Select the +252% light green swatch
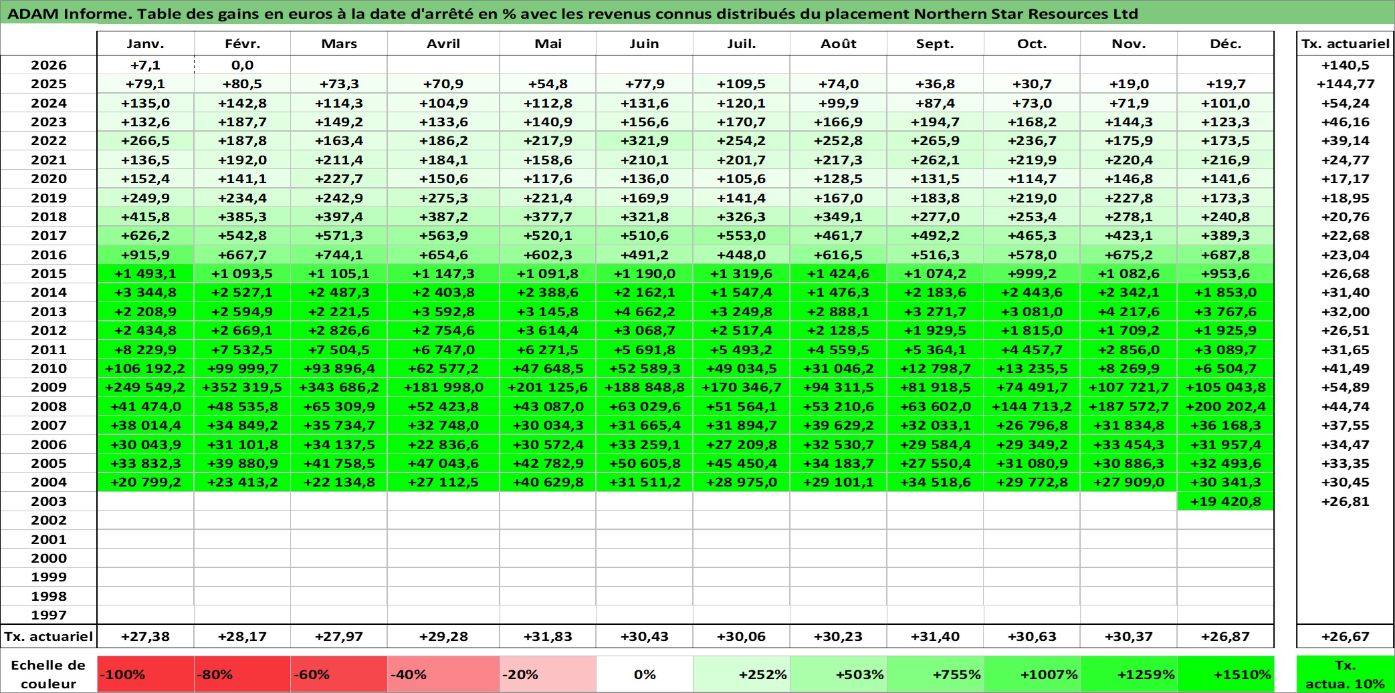 [x=742, y=674]
